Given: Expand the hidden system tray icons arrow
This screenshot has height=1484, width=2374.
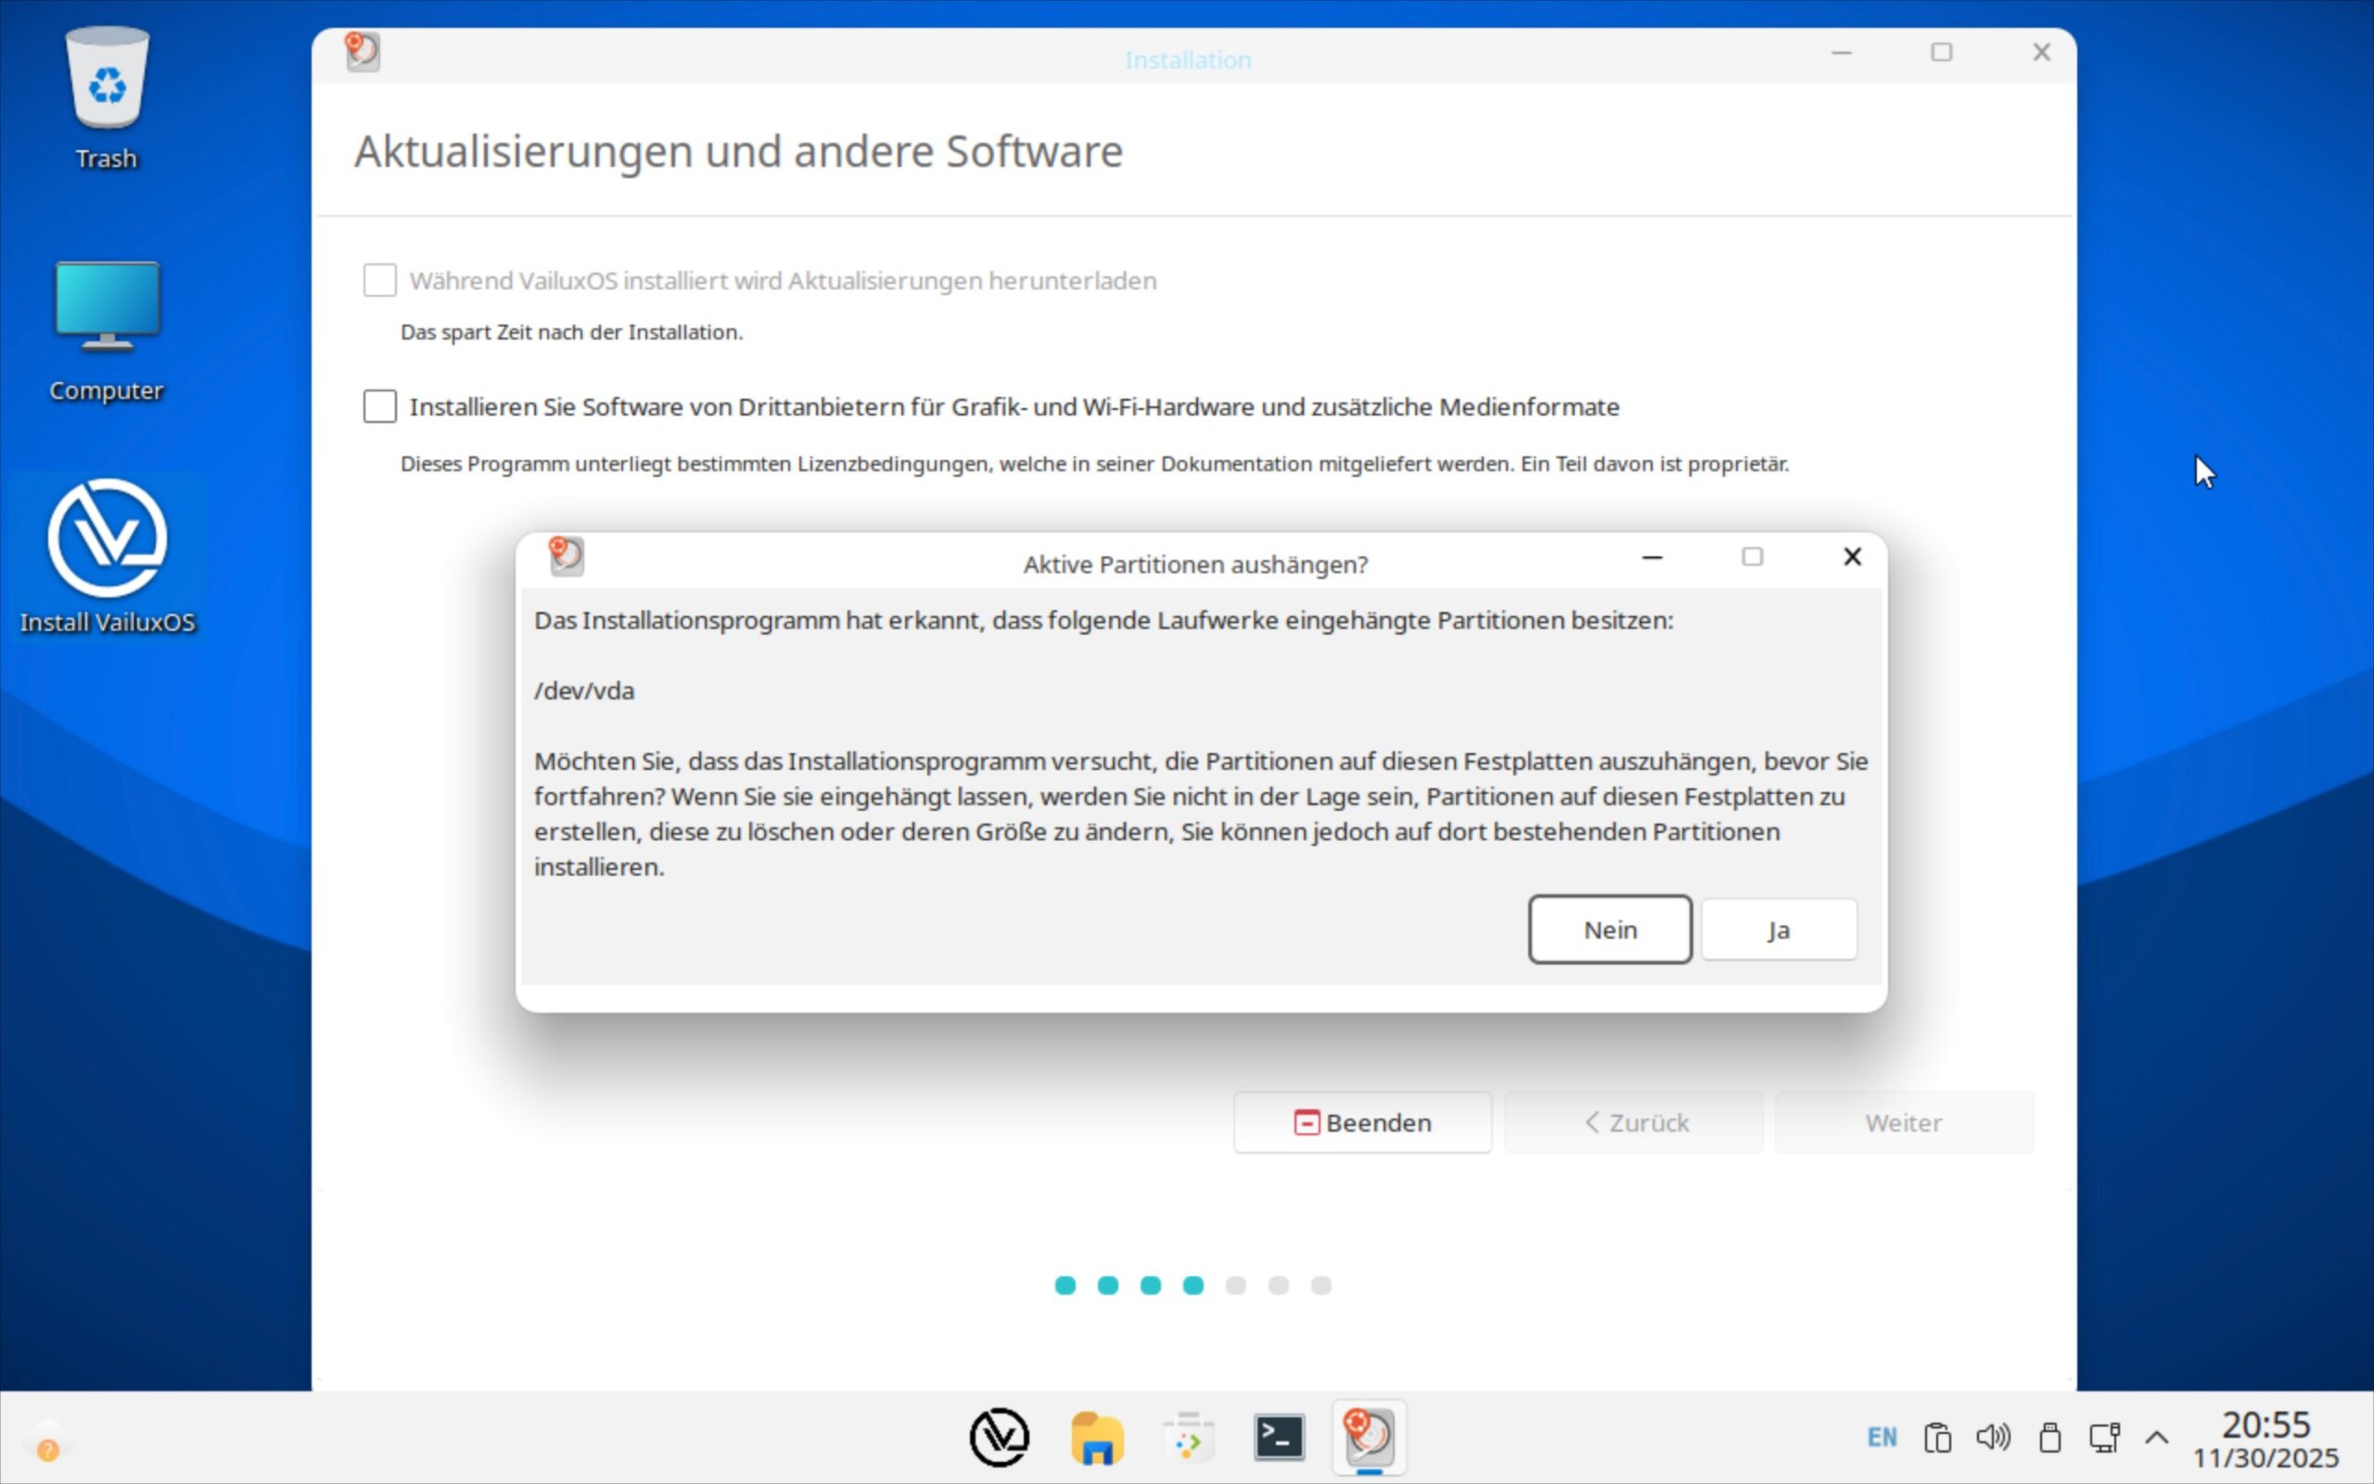Looking at the screenshot, I should pyautogui.click(x=2156, y=1438).
